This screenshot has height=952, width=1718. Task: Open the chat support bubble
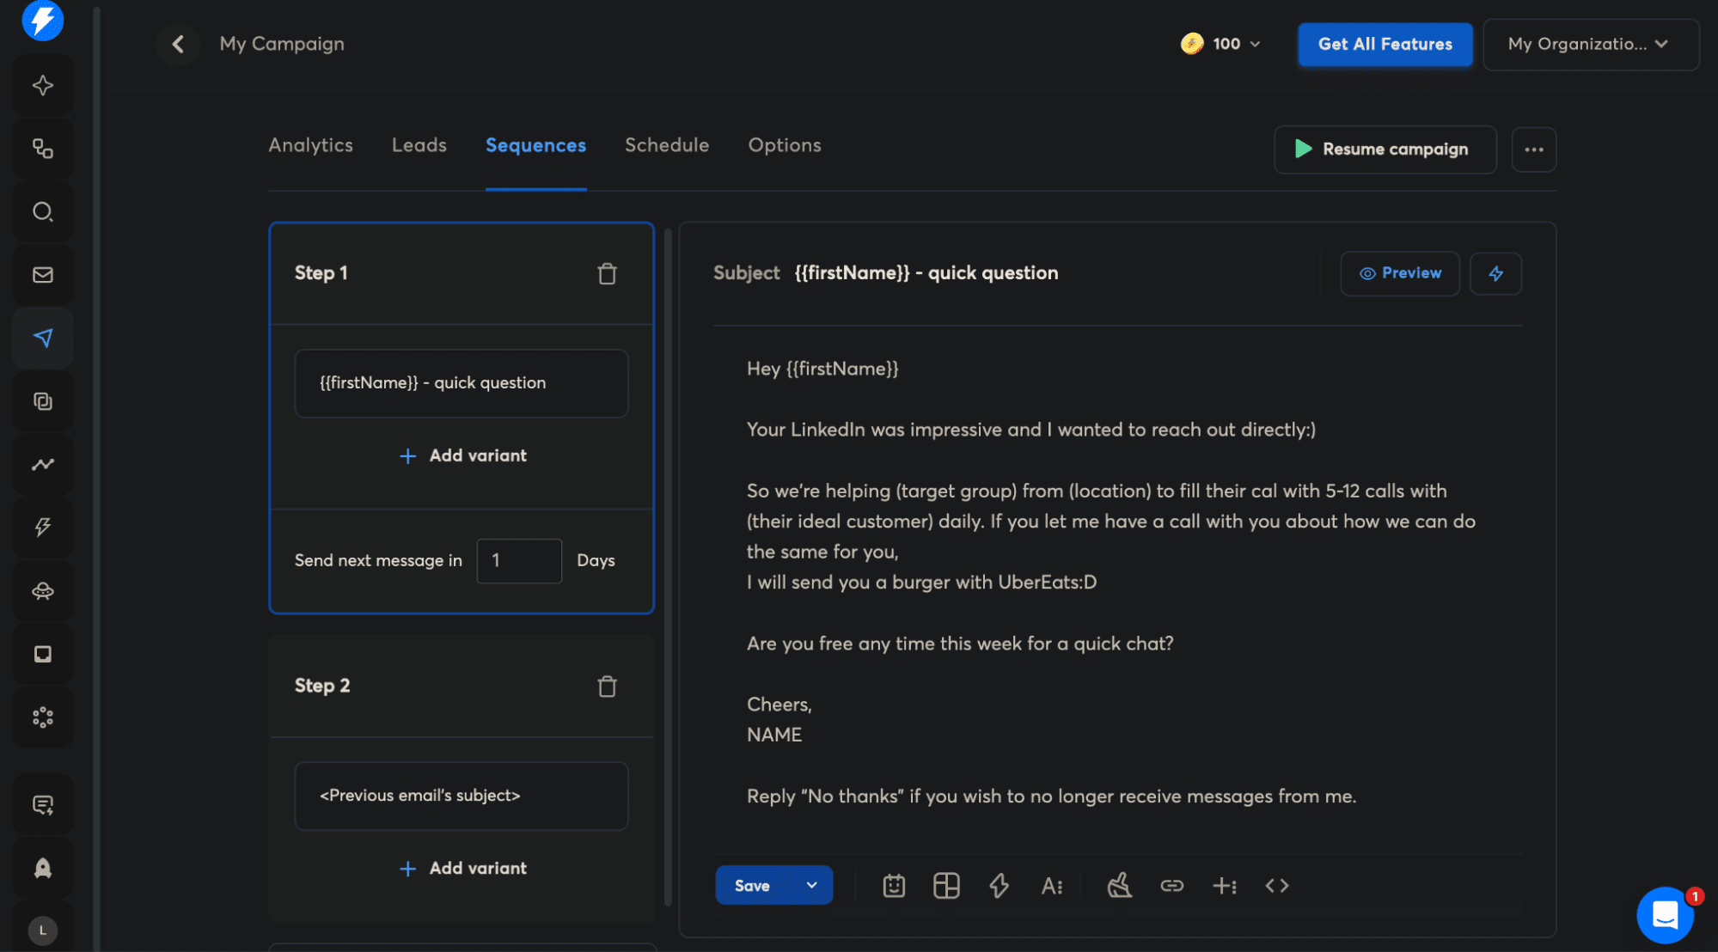click(x=1665, y=915)
